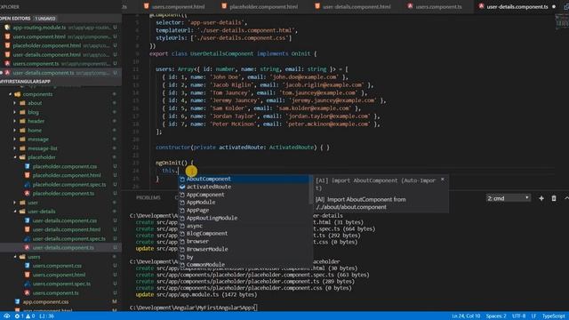Expand the about folder arrow

[x=15, y=103]
